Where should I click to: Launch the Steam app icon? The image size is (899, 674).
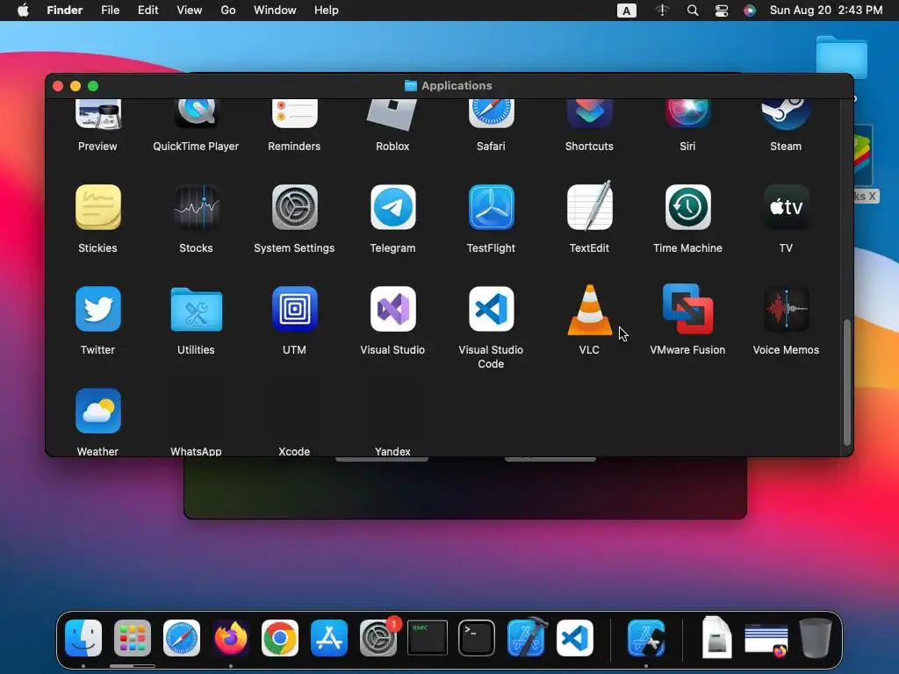pyautogui.click(x=786, y=113)
